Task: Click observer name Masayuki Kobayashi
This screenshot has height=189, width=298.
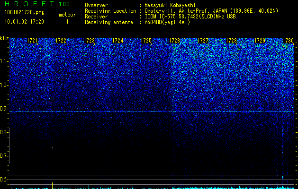Action: [x=170, y=5]
